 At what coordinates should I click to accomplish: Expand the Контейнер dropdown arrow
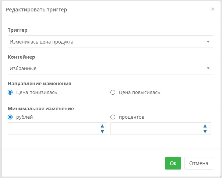tap(208, 68)
